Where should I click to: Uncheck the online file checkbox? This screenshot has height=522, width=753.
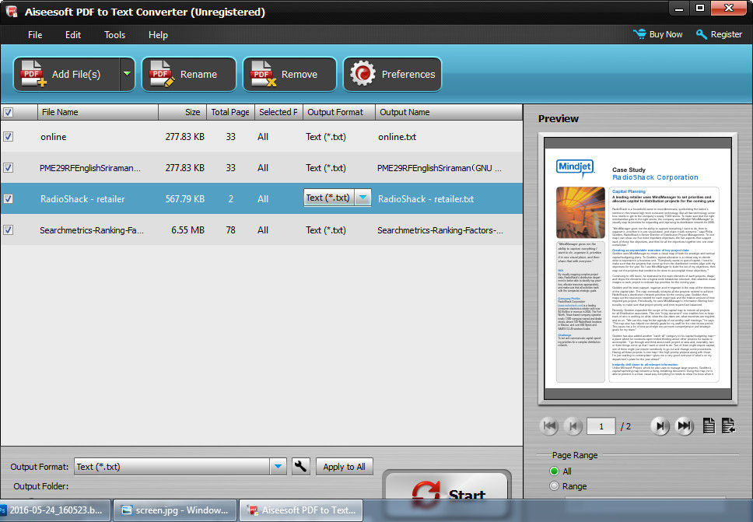(x=8, y=136)
